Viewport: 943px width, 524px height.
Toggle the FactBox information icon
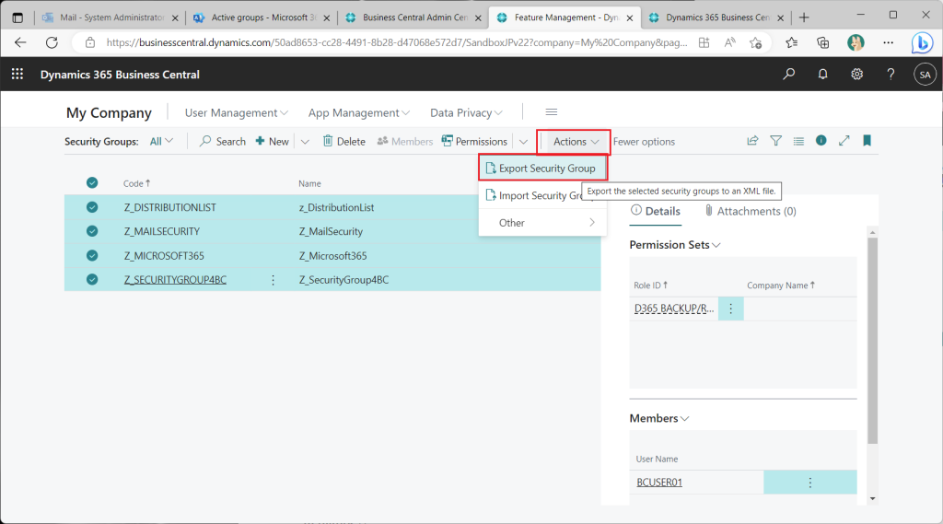pos(821,140)
